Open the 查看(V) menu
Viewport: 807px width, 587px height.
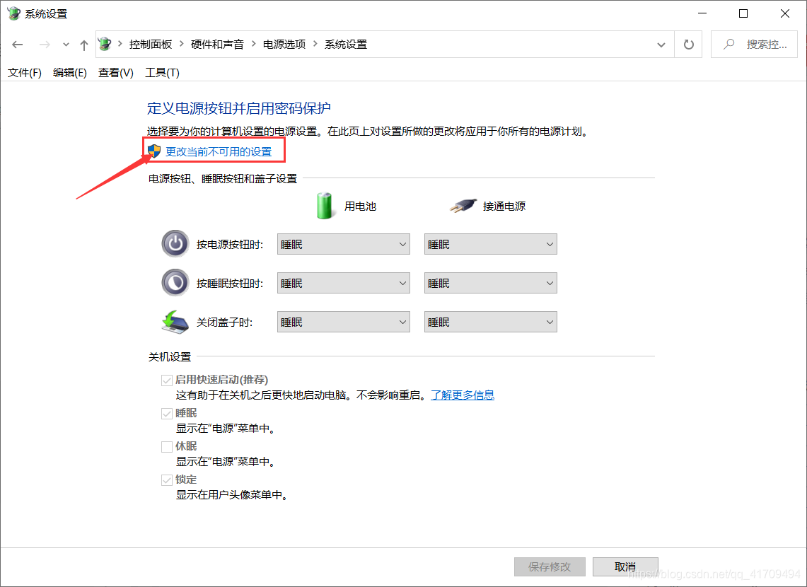pos(116,73)
